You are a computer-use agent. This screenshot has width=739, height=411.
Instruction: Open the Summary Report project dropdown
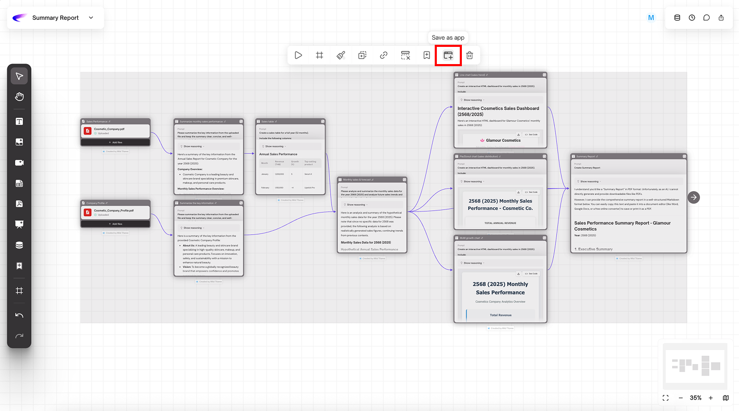pos(91,18)
